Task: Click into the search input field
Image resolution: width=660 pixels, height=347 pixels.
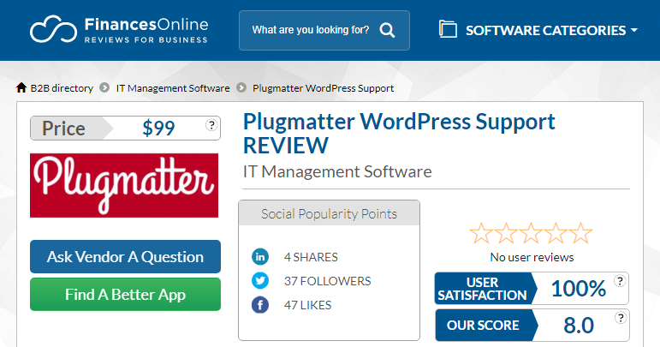Action: pyautogui.click(x=310, y=31)
